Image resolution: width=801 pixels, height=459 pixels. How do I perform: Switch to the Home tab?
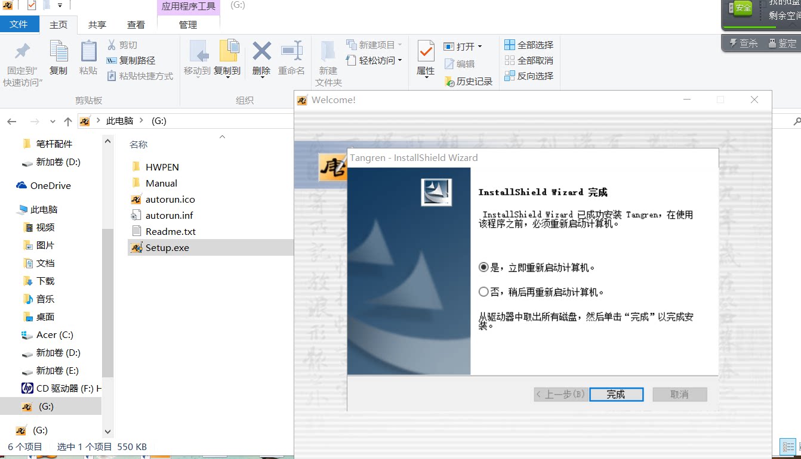pos(58,24)
